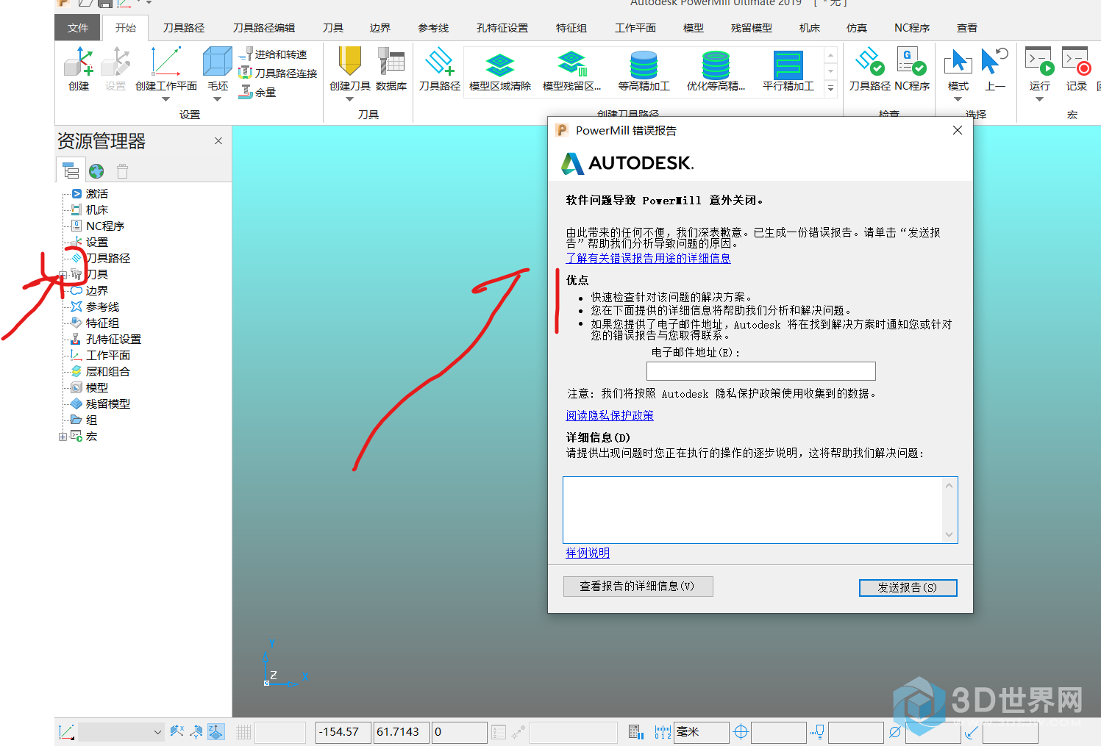
Task: Click 查看报告的详细信息 button
Action: 638,586
